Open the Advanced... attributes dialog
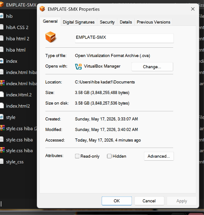 tap(159, 156)
